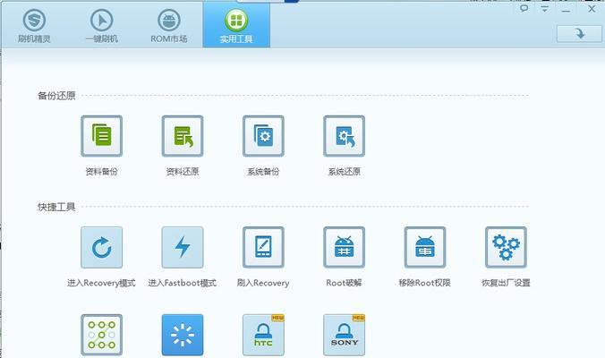Select the 实用工具 tab
The image size is (605, 358).
click(236, 25)
